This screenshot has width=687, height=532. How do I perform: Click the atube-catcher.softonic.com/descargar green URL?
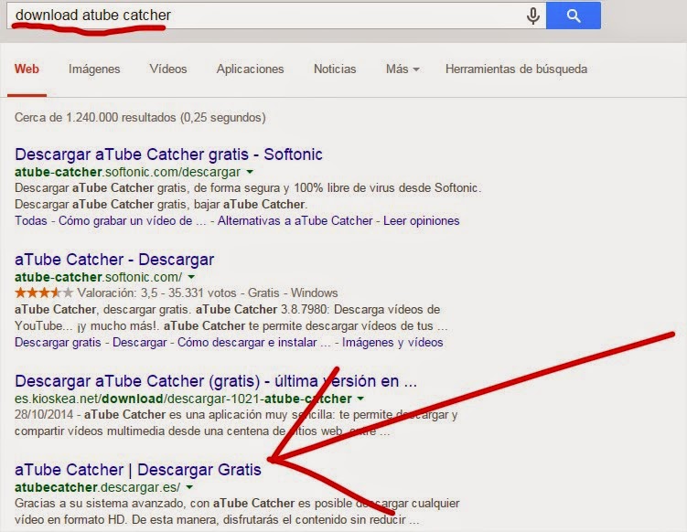pos(127,172)
